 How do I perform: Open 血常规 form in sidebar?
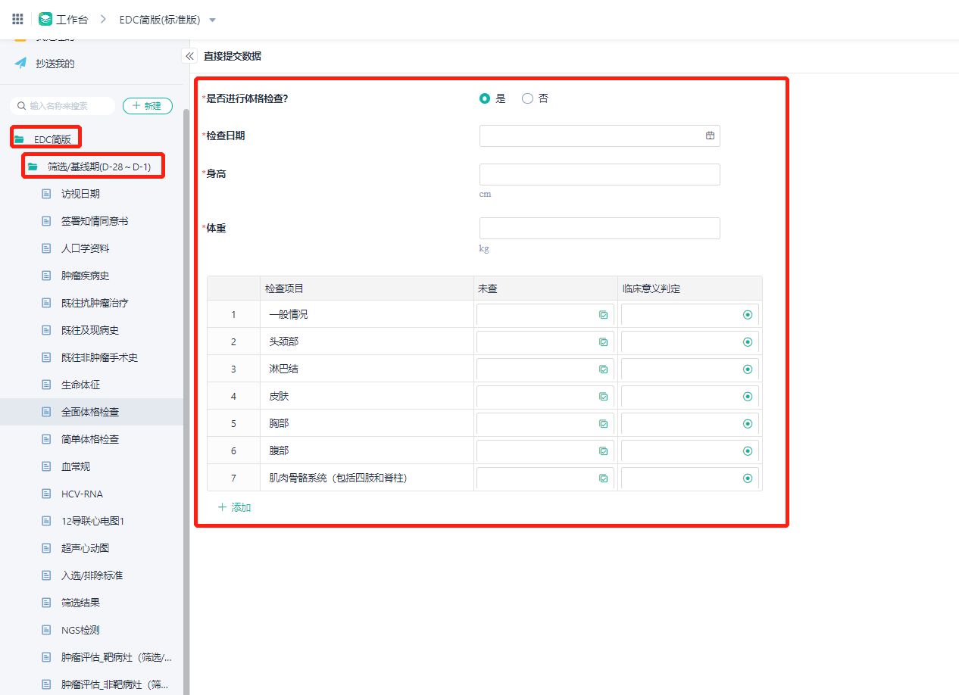76,466
